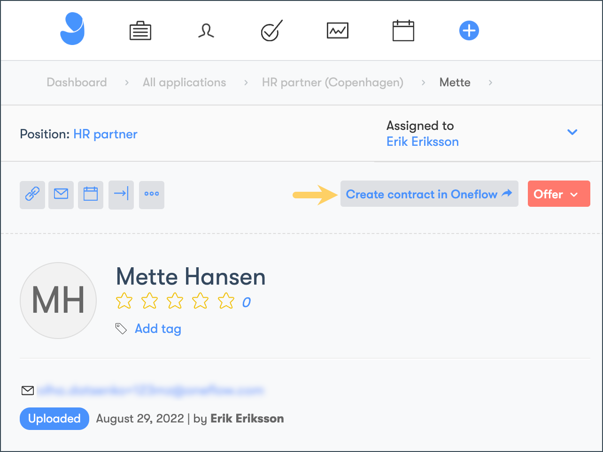Open the Offer stage dropdown
This screenshot has width=603, height=452.
click(x=559, y=194)
